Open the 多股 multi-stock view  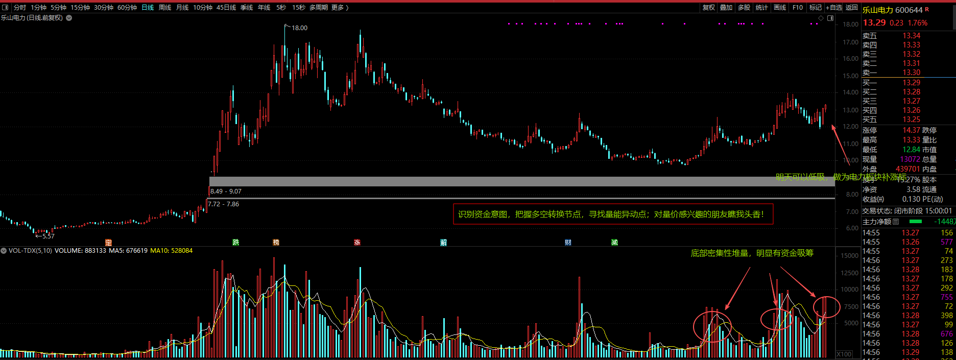coord(744,8)
